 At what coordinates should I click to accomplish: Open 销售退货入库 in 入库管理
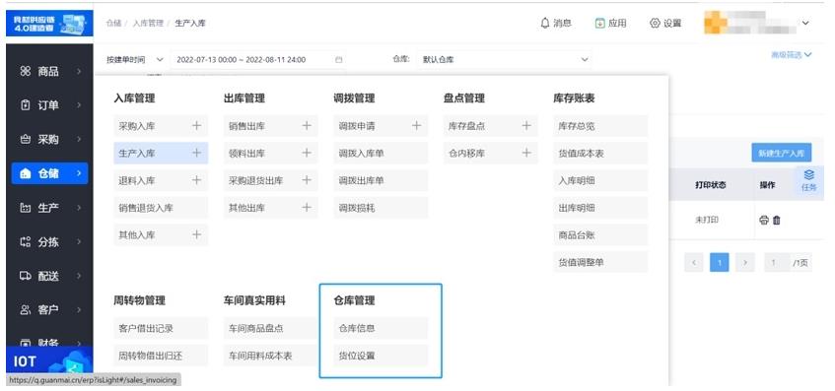click(161, 208)
